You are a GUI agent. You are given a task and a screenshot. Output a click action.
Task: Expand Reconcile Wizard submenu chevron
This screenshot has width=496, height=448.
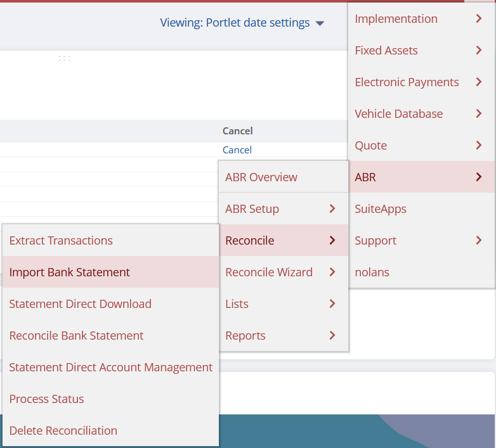332,272
